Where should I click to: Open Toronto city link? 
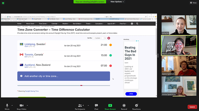pyautogui.click(x=29, y=55)
